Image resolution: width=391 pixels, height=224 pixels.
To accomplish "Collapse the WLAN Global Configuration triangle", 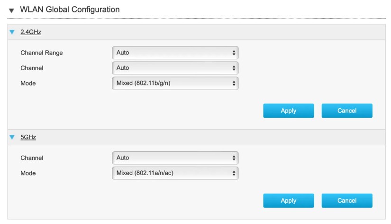I will (x=11, y=10).
